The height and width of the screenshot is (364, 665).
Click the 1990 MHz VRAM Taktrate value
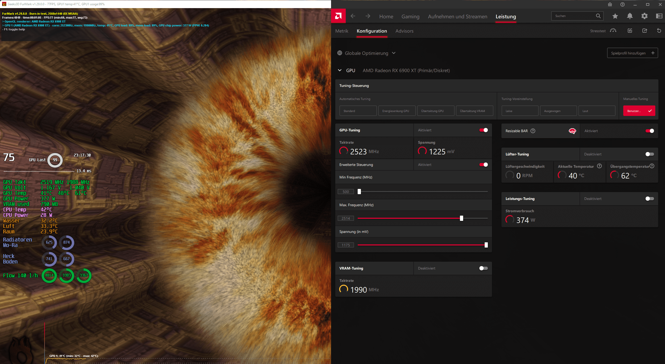click(364, 290)
